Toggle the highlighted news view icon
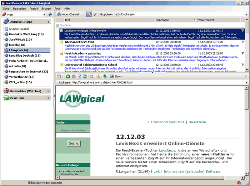Viewport: 250px width, 186px height. pos(89,14)
